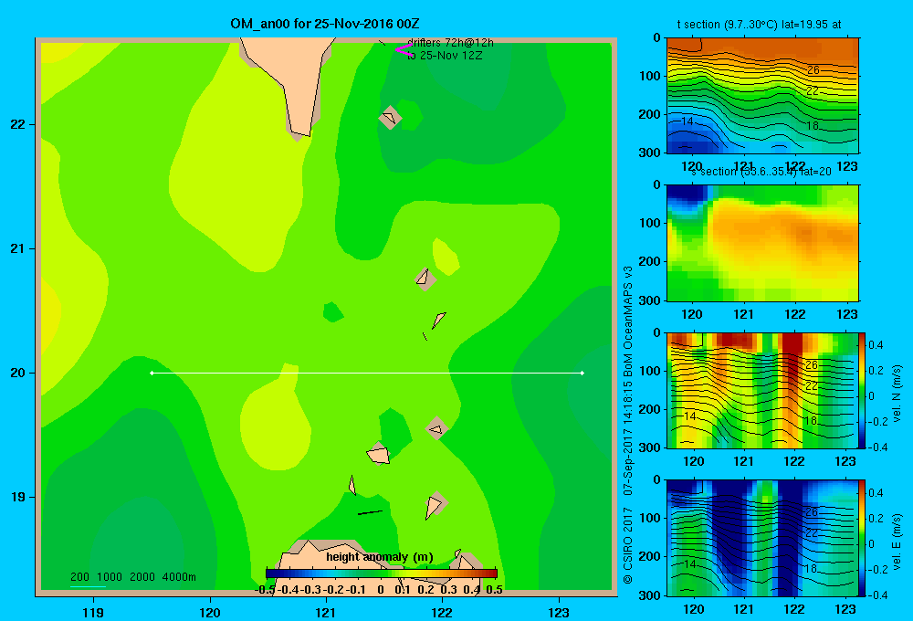913x621 pixels.
Task: Click the vel. N colorbar scale
Action: tap(863, 390)
